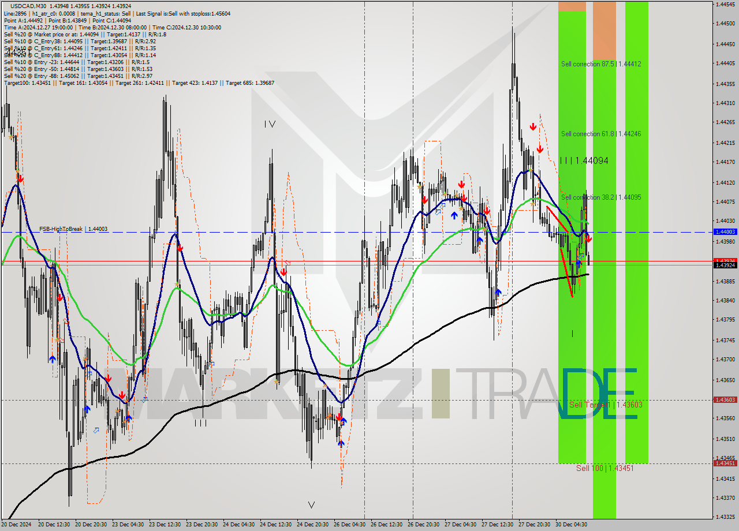This screenshot has width=739, height=531.
Task: Click the 1.43924 current price tag on axis
Action: 725,265
